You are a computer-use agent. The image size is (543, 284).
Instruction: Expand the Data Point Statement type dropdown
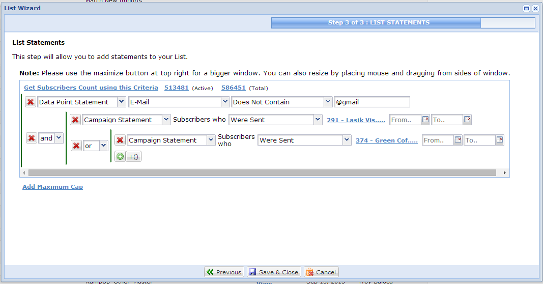pyautogui.click(x=121, y=102)
